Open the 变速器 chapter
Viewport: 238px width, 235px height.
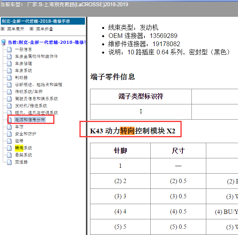21,162
